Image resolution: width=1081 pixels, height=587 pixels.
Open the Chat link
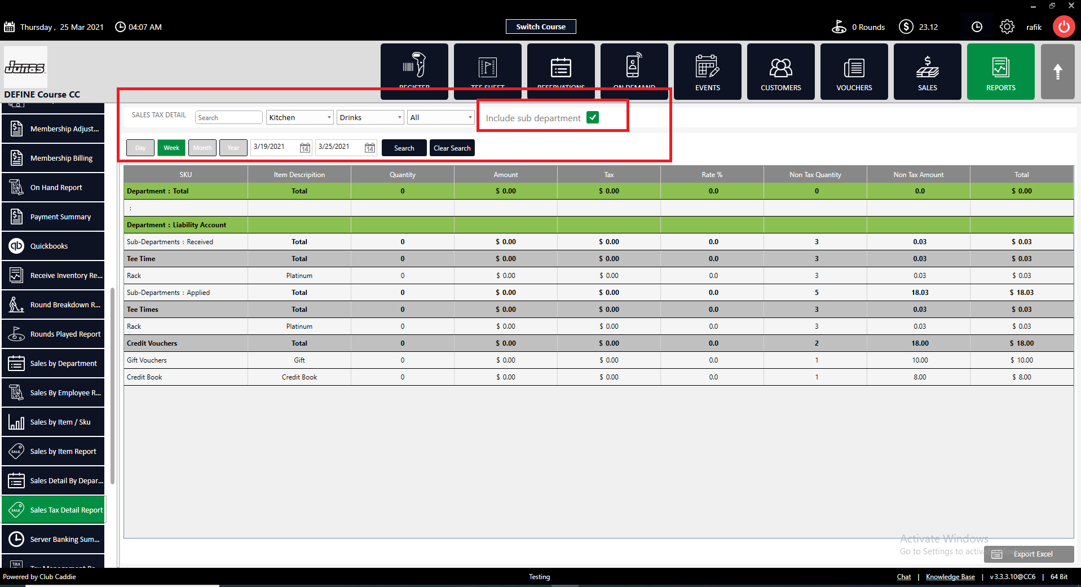click(x=904, y=576)
